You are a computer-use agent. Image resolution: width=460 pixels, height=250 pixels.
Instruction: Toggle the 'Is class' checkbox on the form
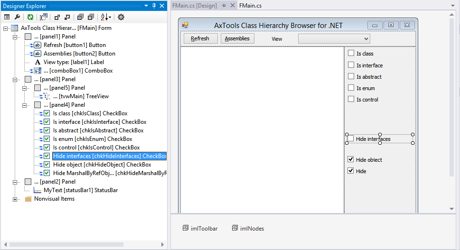pos(351,53)
